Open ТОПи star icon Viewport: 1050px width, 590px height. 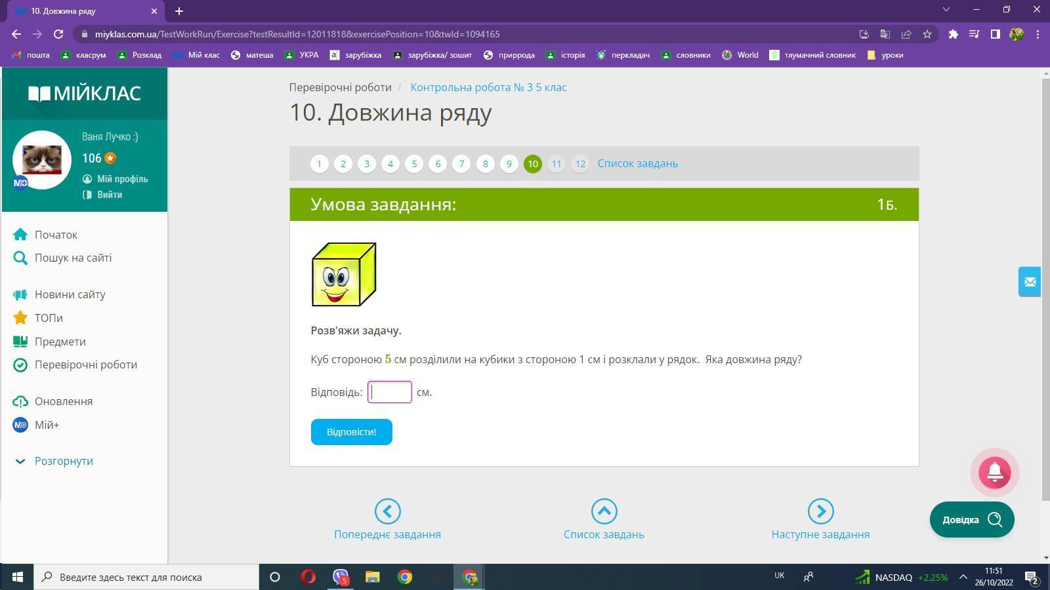pyautogui.click(x=20, y=318)
